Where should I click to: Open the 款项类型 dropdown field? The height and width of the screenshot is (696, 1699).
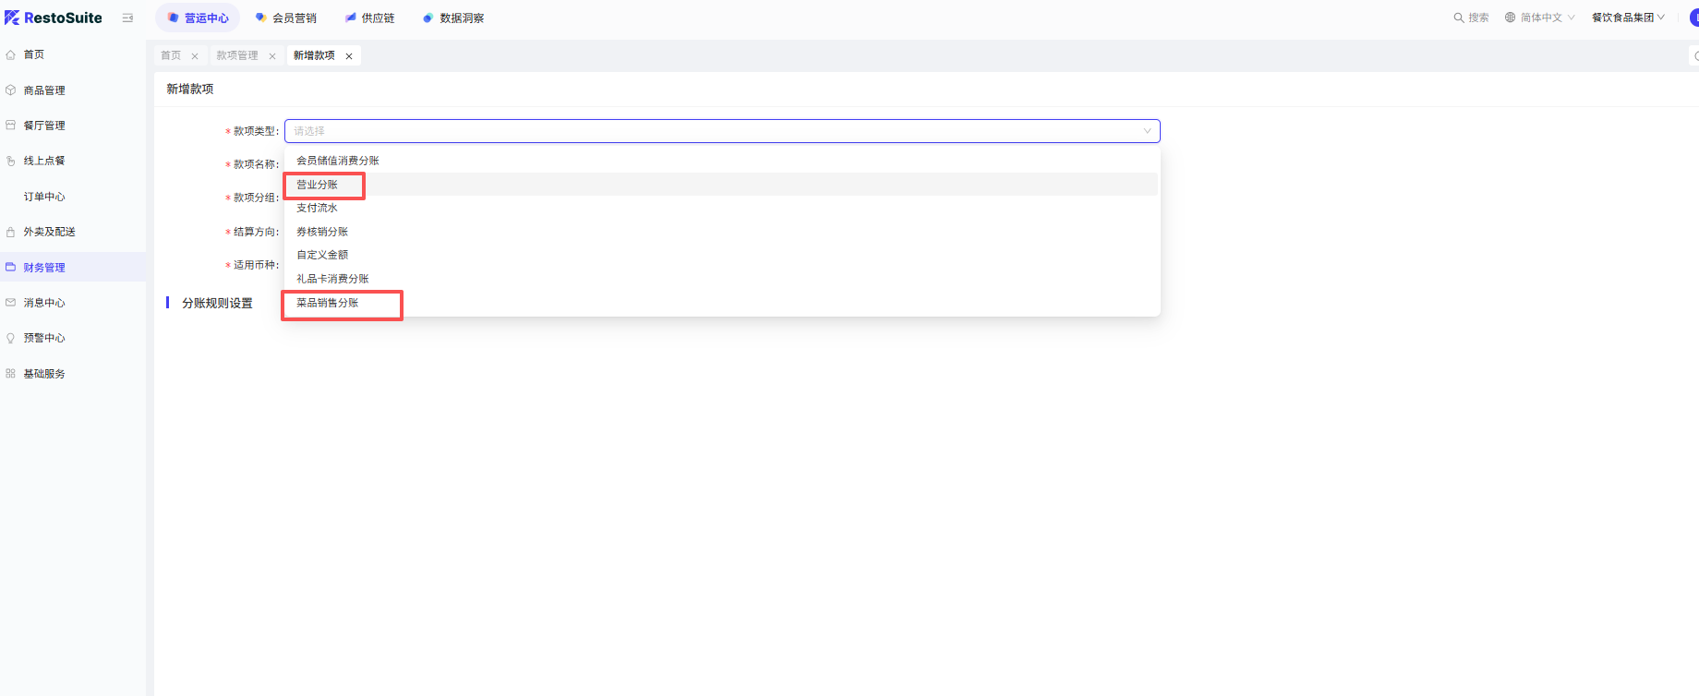coord(721,131)
